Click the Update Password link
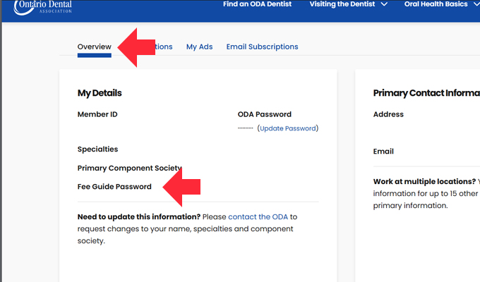This screenshot has height=282, width=480. tap(288, 128)
